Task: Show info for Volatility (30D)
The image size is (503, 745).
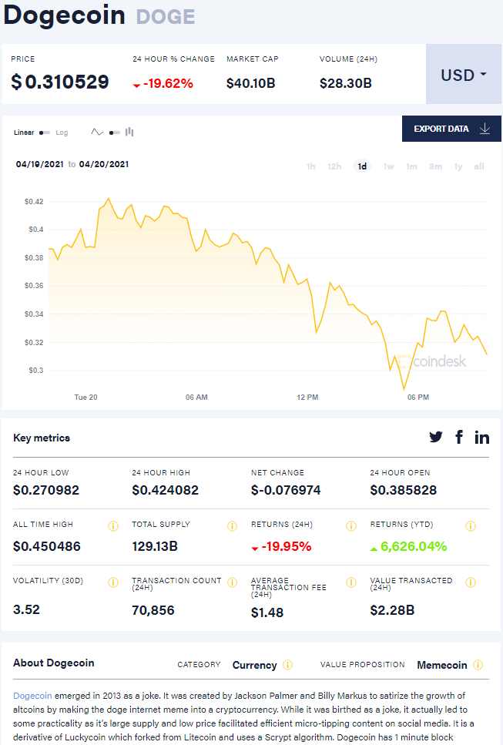Action: [x=113, y=582]
